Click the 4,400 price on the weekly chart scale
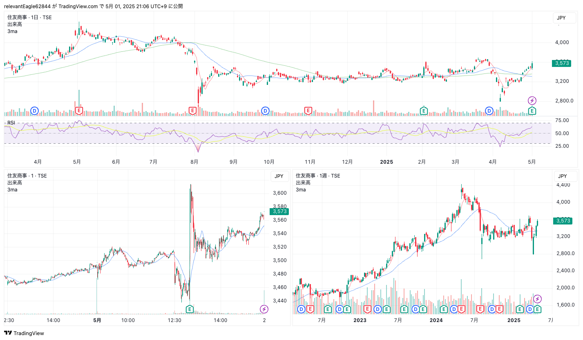This screenshot has height=340, width=583. coord(563,185)
